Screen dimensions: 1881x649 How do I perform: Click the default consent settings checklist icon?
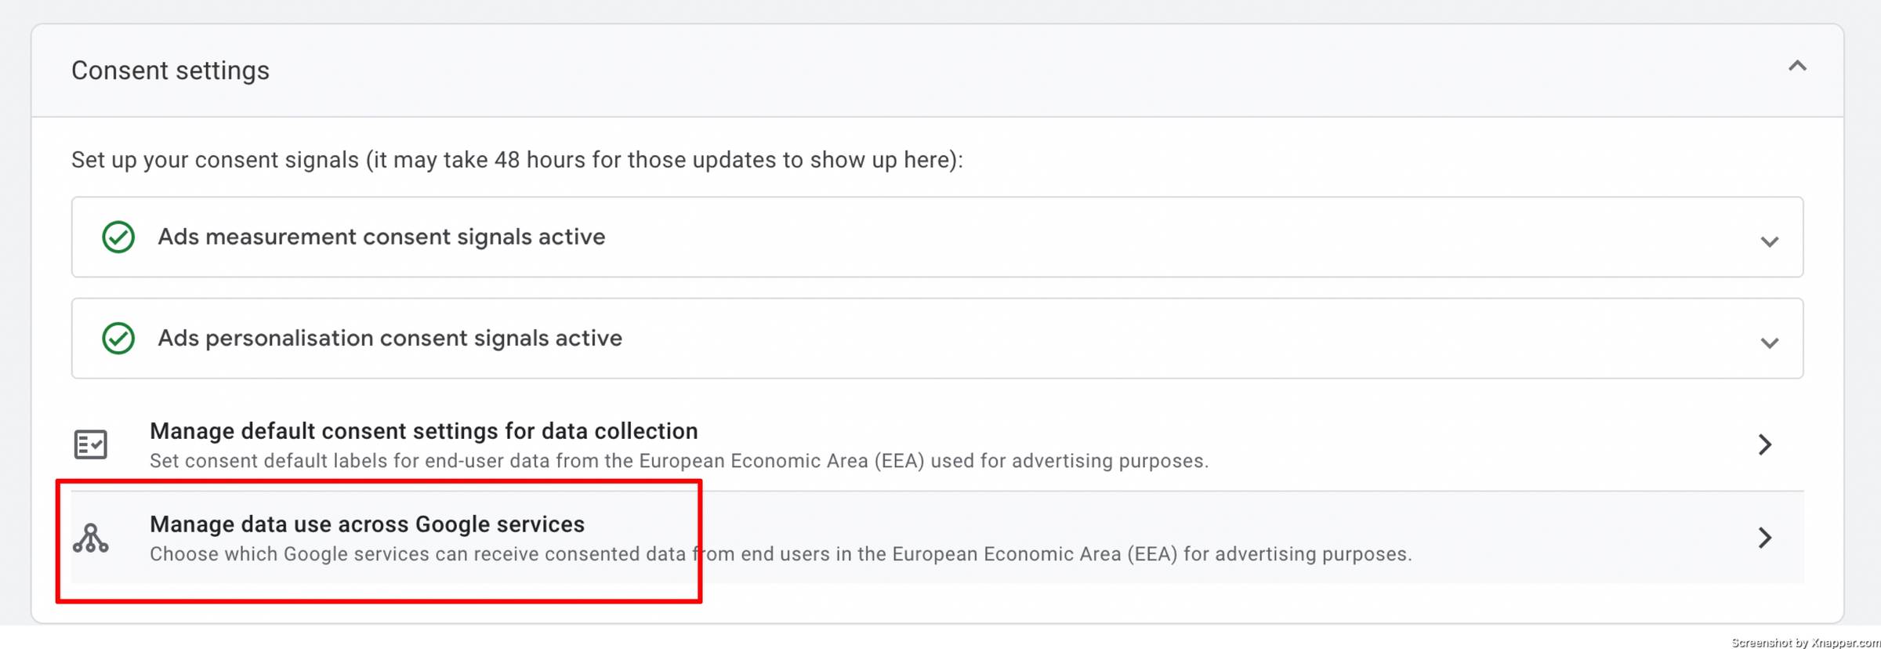click(91, 444)
